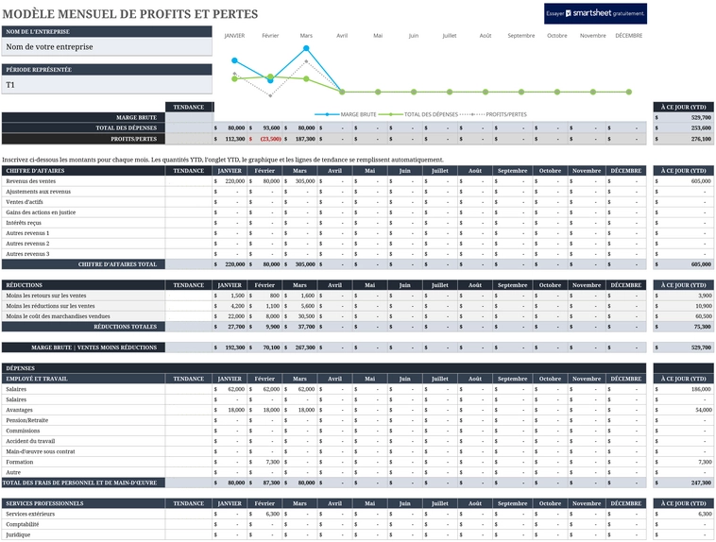Select summary total expenses value 93,600
Viewport: 716px width, 542px height.
click(264, 128)
